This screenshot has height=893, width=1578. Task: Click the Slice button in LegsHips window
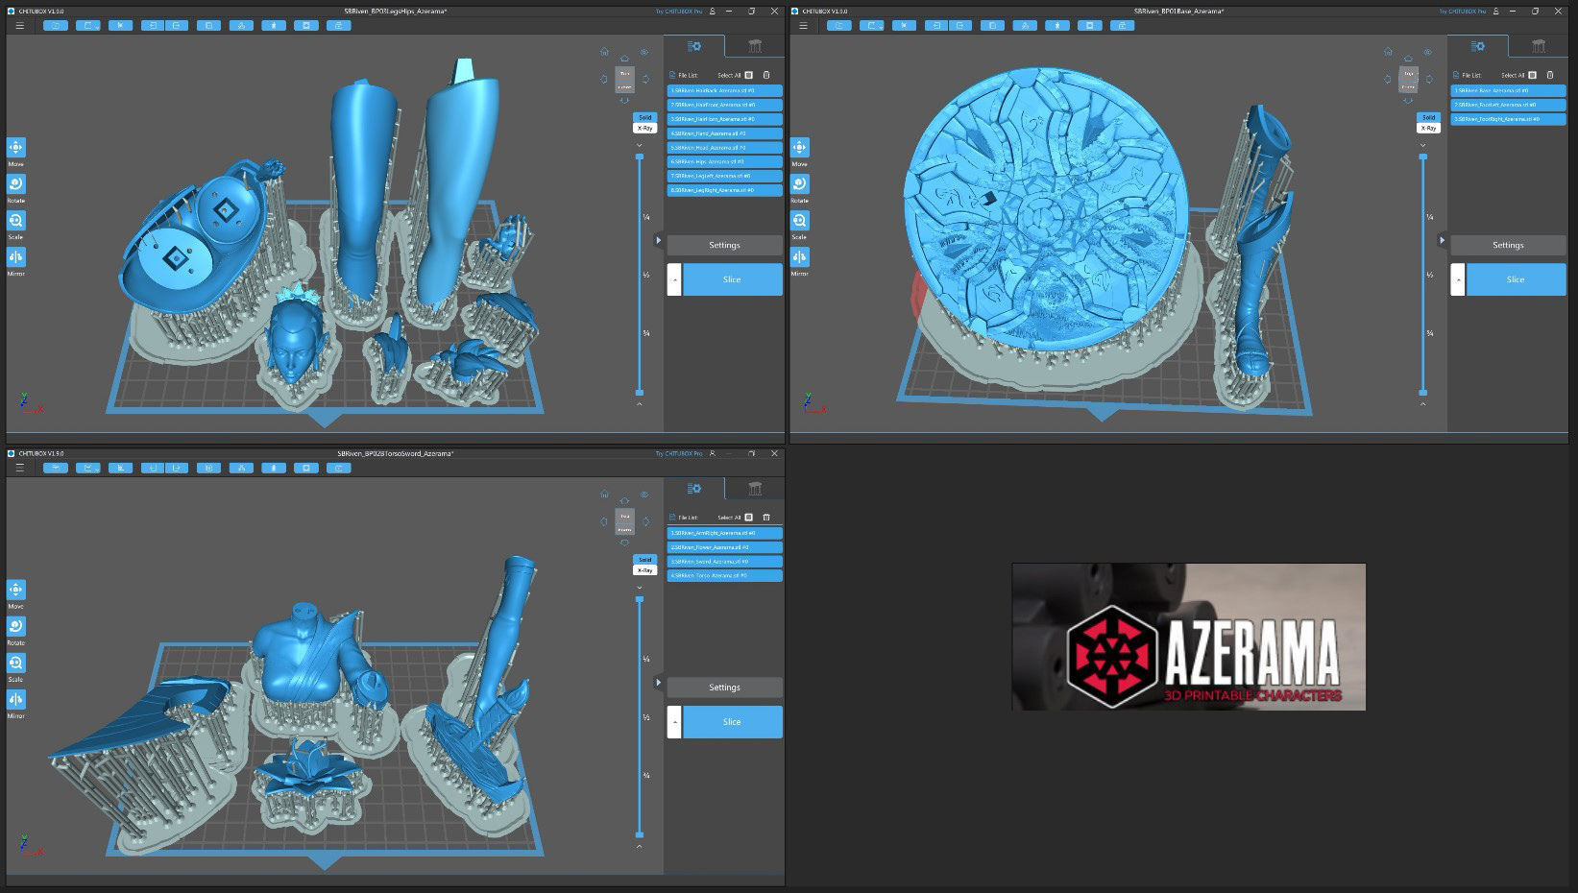tap(732, 279)
